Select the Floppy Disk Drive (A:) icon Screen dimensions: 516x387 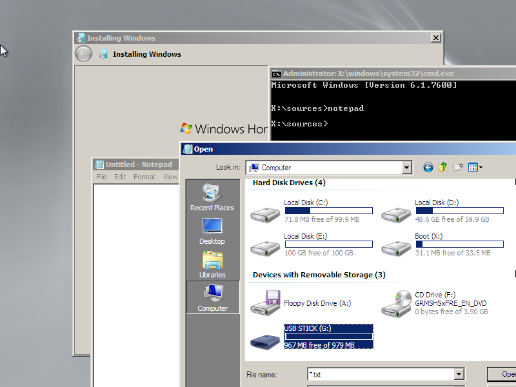(264, 303)
